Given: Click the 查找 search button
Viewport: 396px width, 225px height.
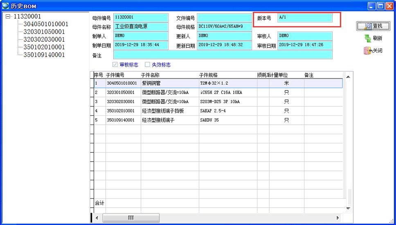Looking at the screenshot, I should tap(372, 26).
